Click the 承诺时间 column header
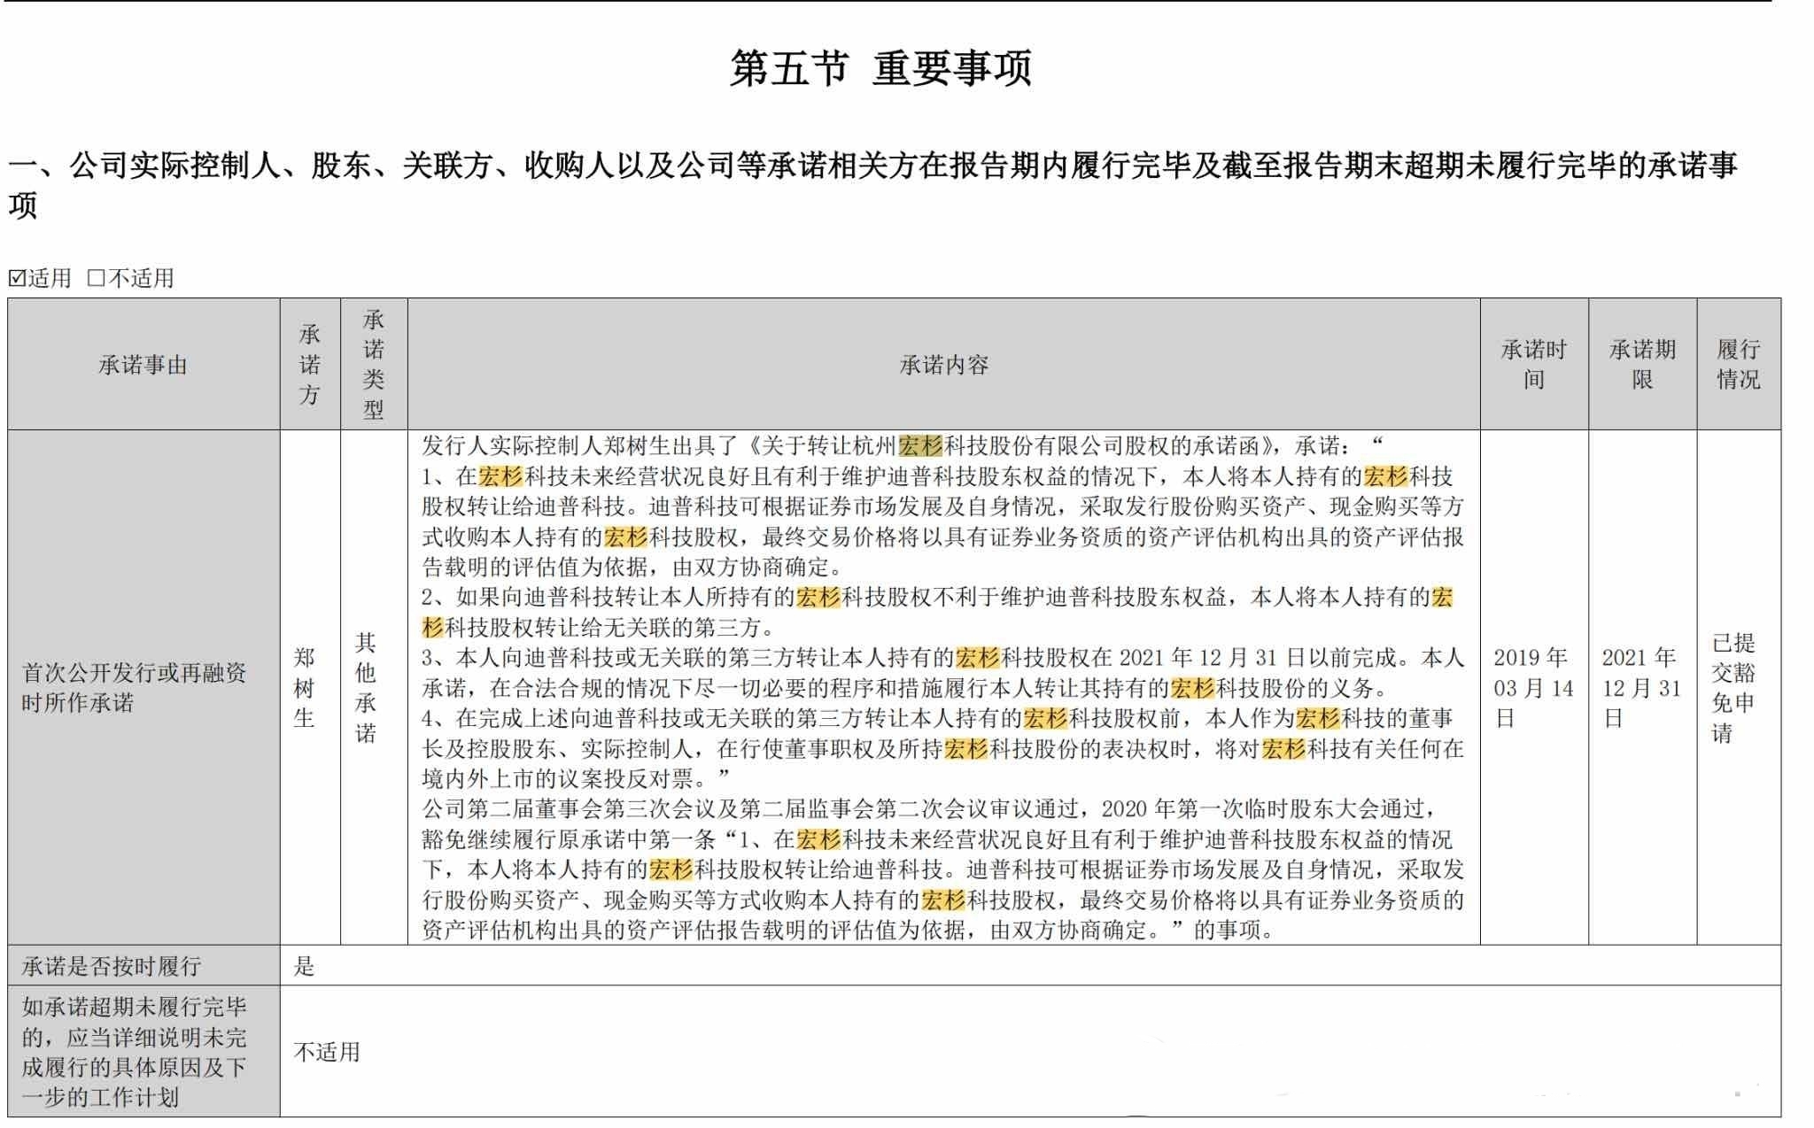Screen dimensions: 1814x1128 point(1533,365)
